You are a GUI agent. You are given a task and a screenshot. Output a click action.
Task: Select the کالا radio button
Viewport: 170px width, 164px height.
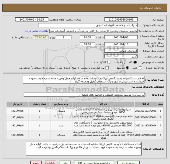(135, 62)
